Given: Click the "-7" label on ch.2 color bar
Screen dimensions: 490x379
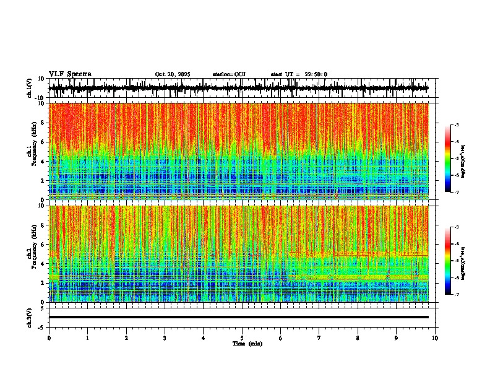Looking at the screenshot, I should point(457,295).
